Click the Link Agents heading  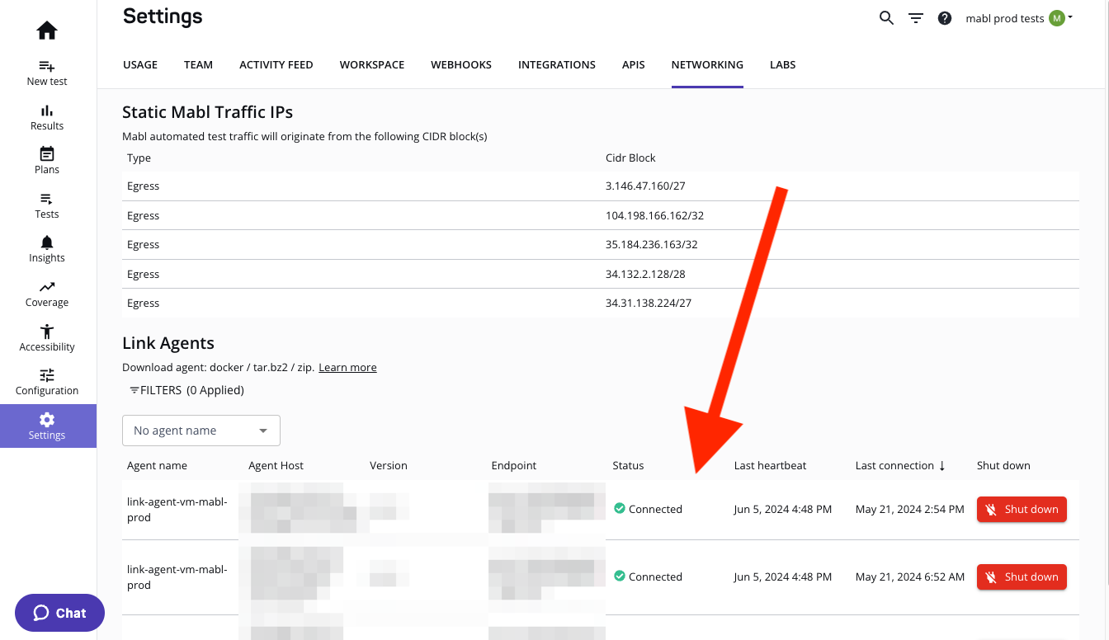[x=168, y=343]
